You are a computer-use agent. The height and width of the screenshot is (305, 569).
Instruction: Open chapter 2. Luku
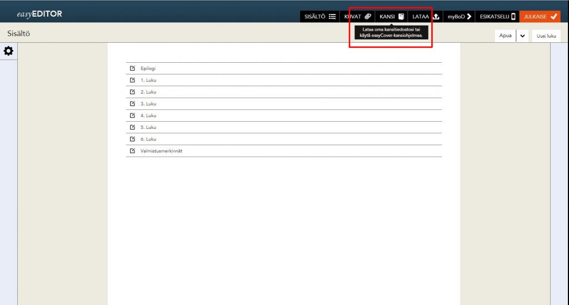coord(148,92)
